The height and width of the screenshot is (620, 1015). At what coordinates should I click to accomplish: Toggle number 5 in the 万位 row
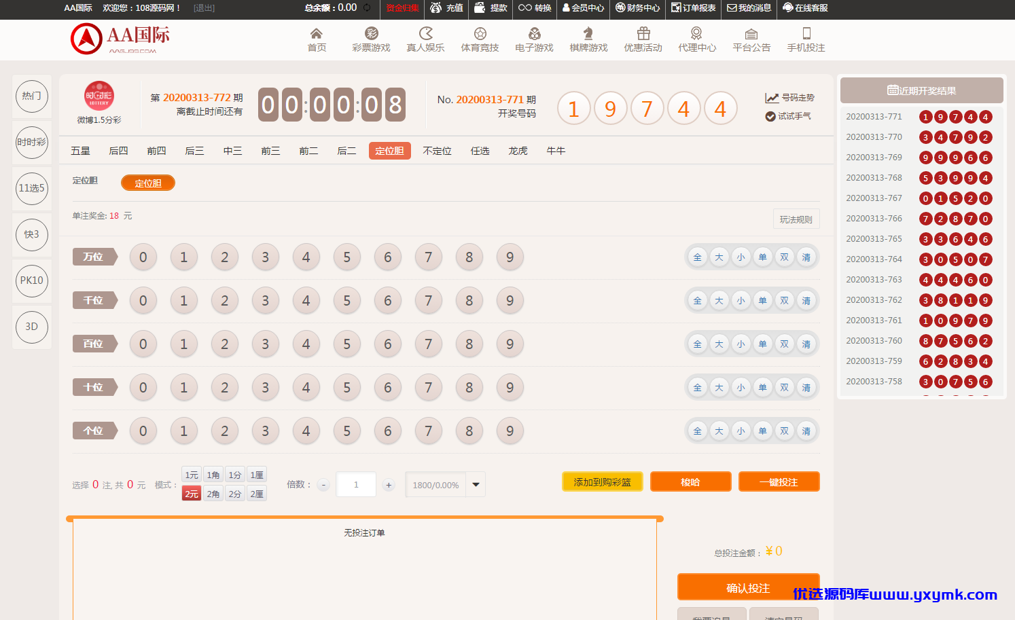pos(347,257)
